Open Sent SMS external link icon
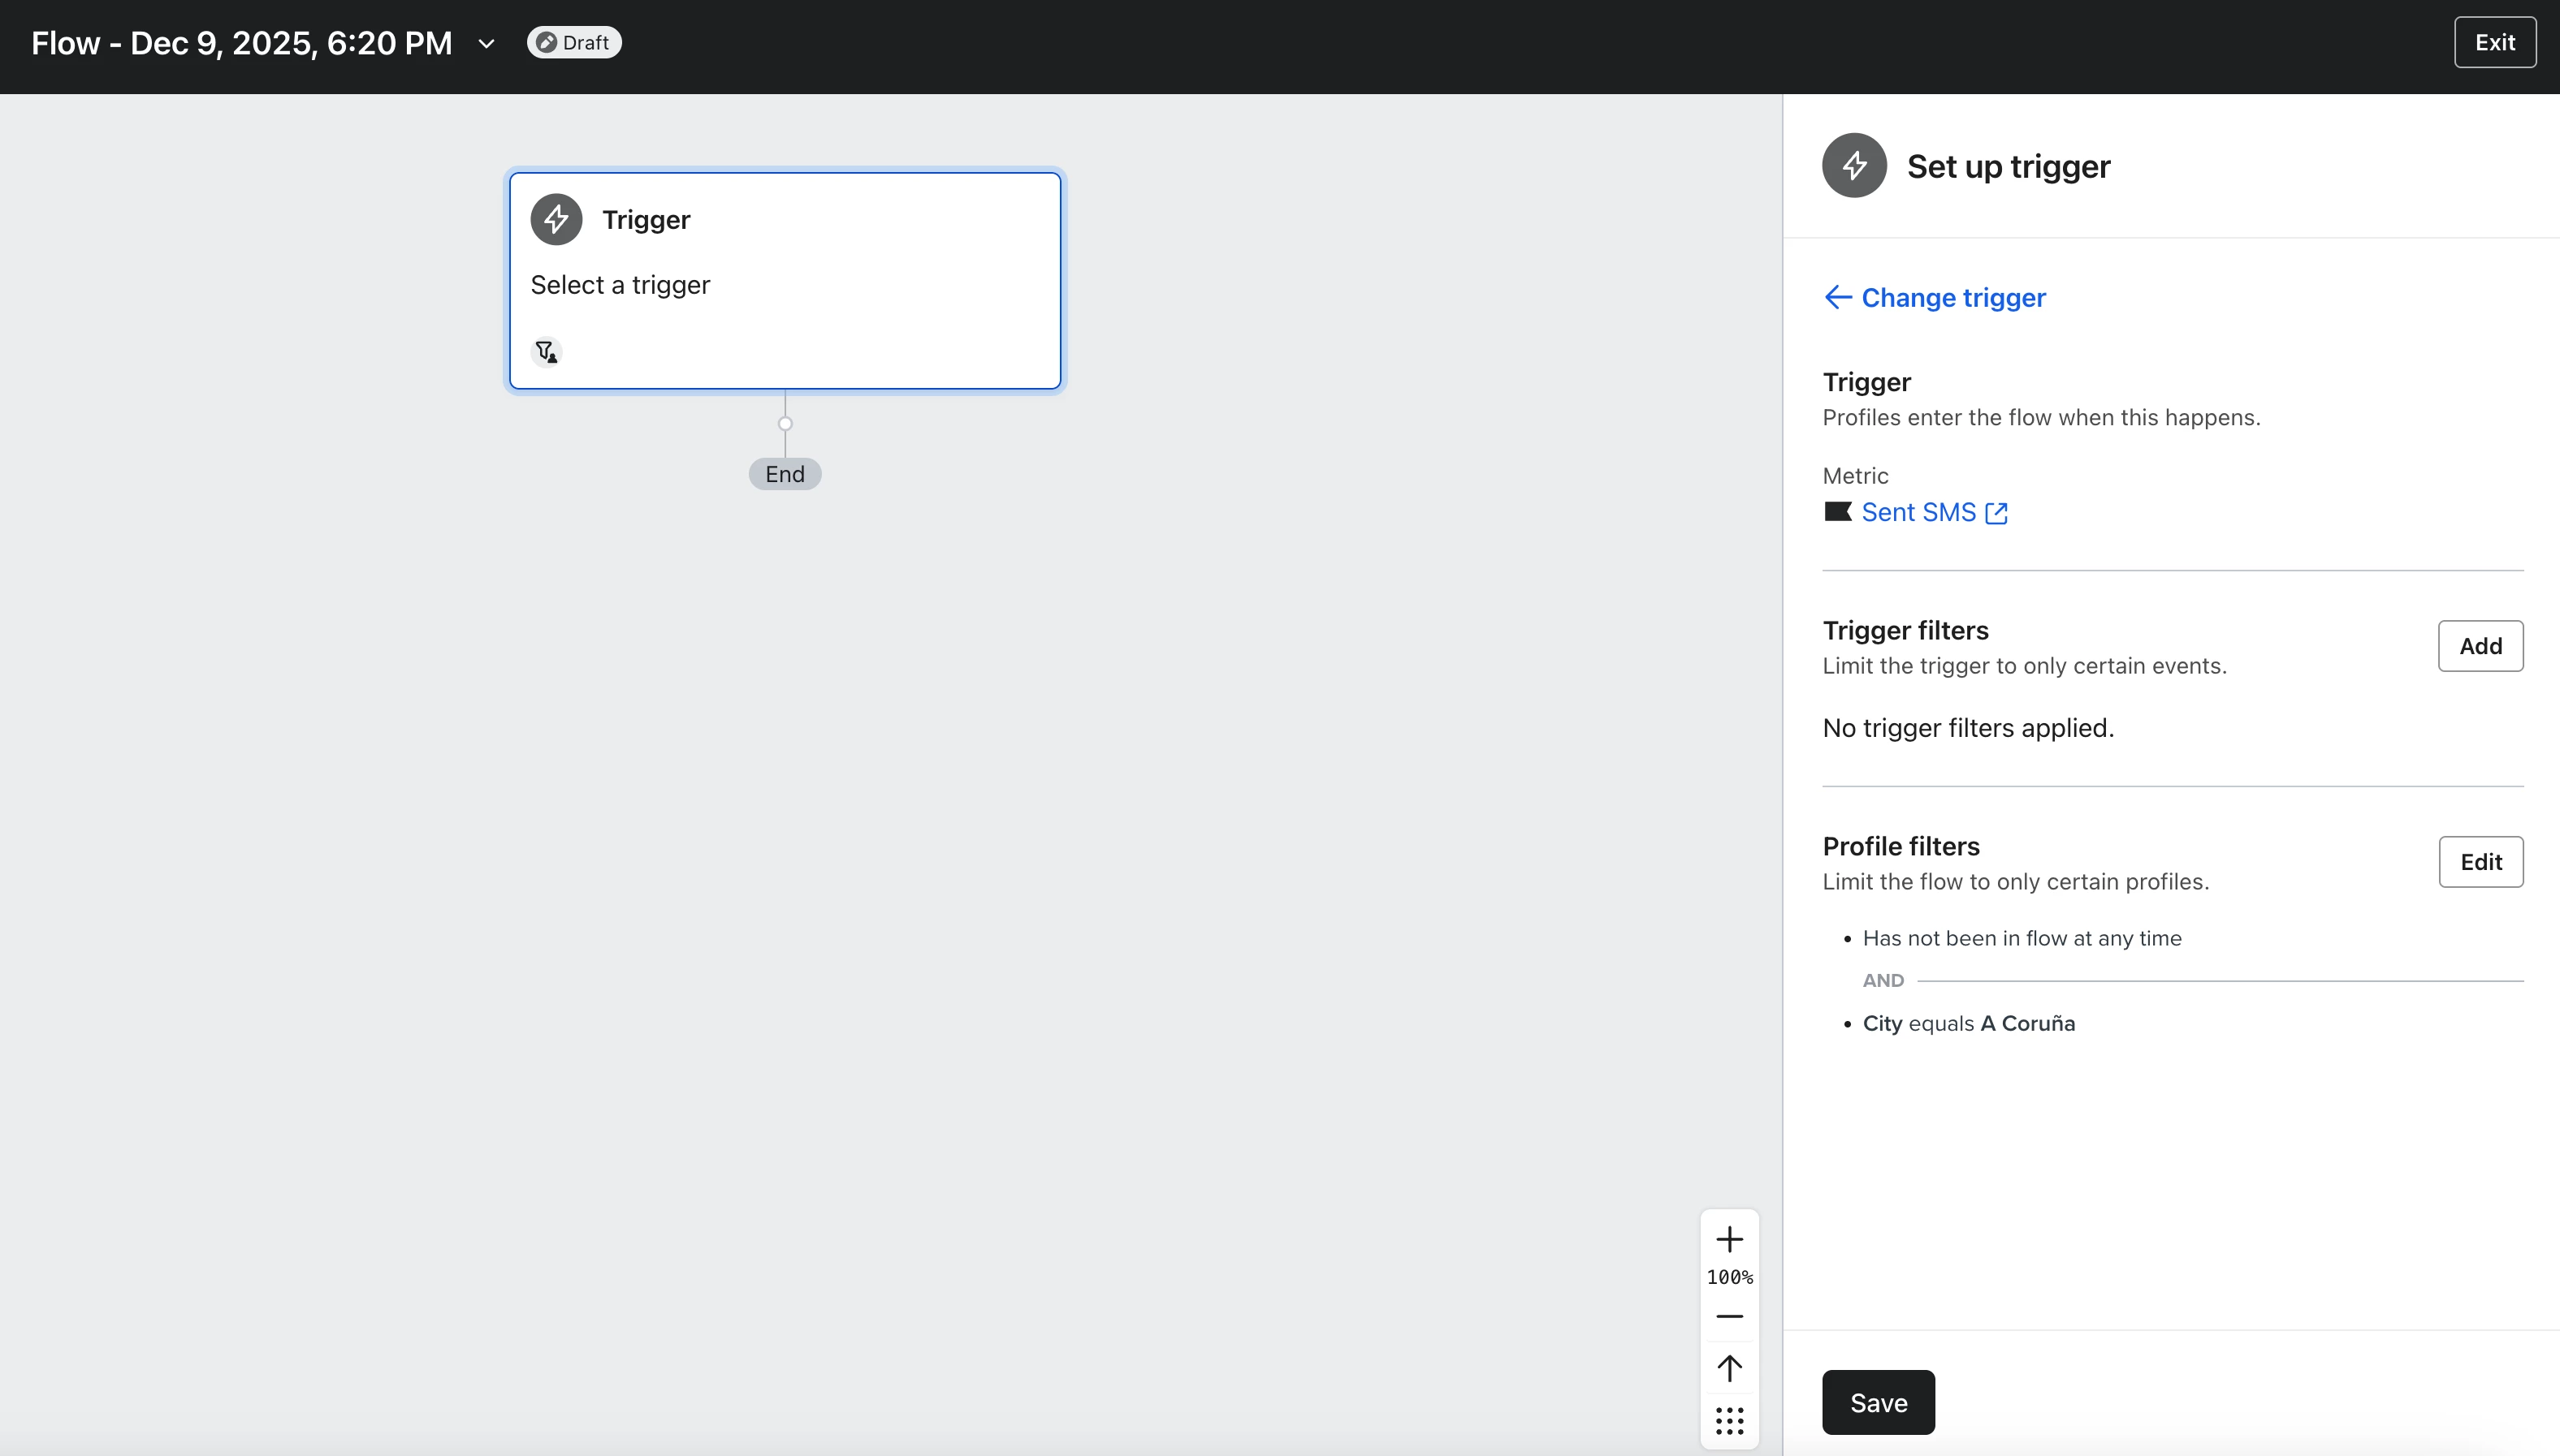Viewport: 2560px width, 1456px height. point(1996,513)
